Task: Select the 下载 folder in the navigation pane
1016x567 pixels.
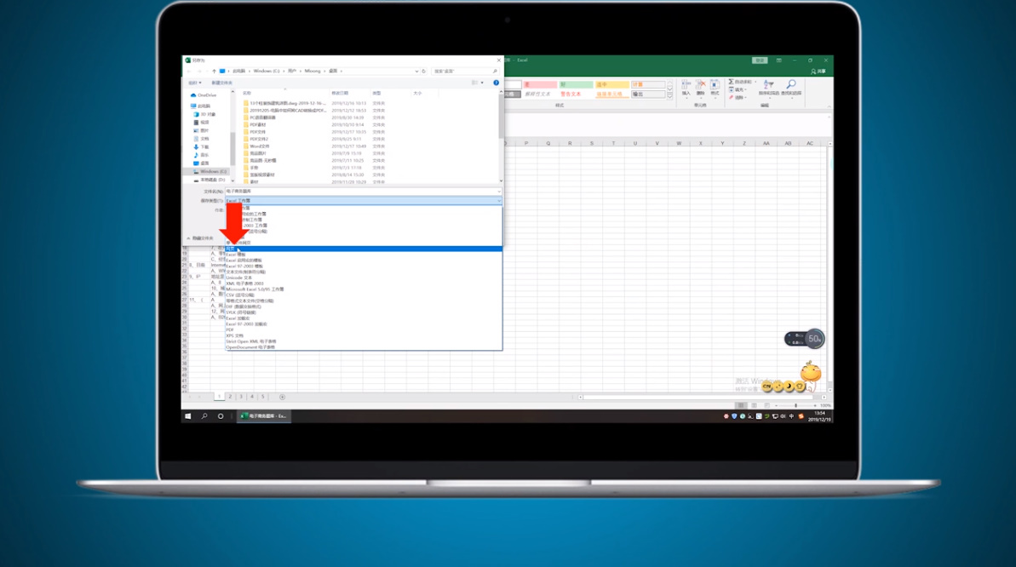Action: pos(202,147)
